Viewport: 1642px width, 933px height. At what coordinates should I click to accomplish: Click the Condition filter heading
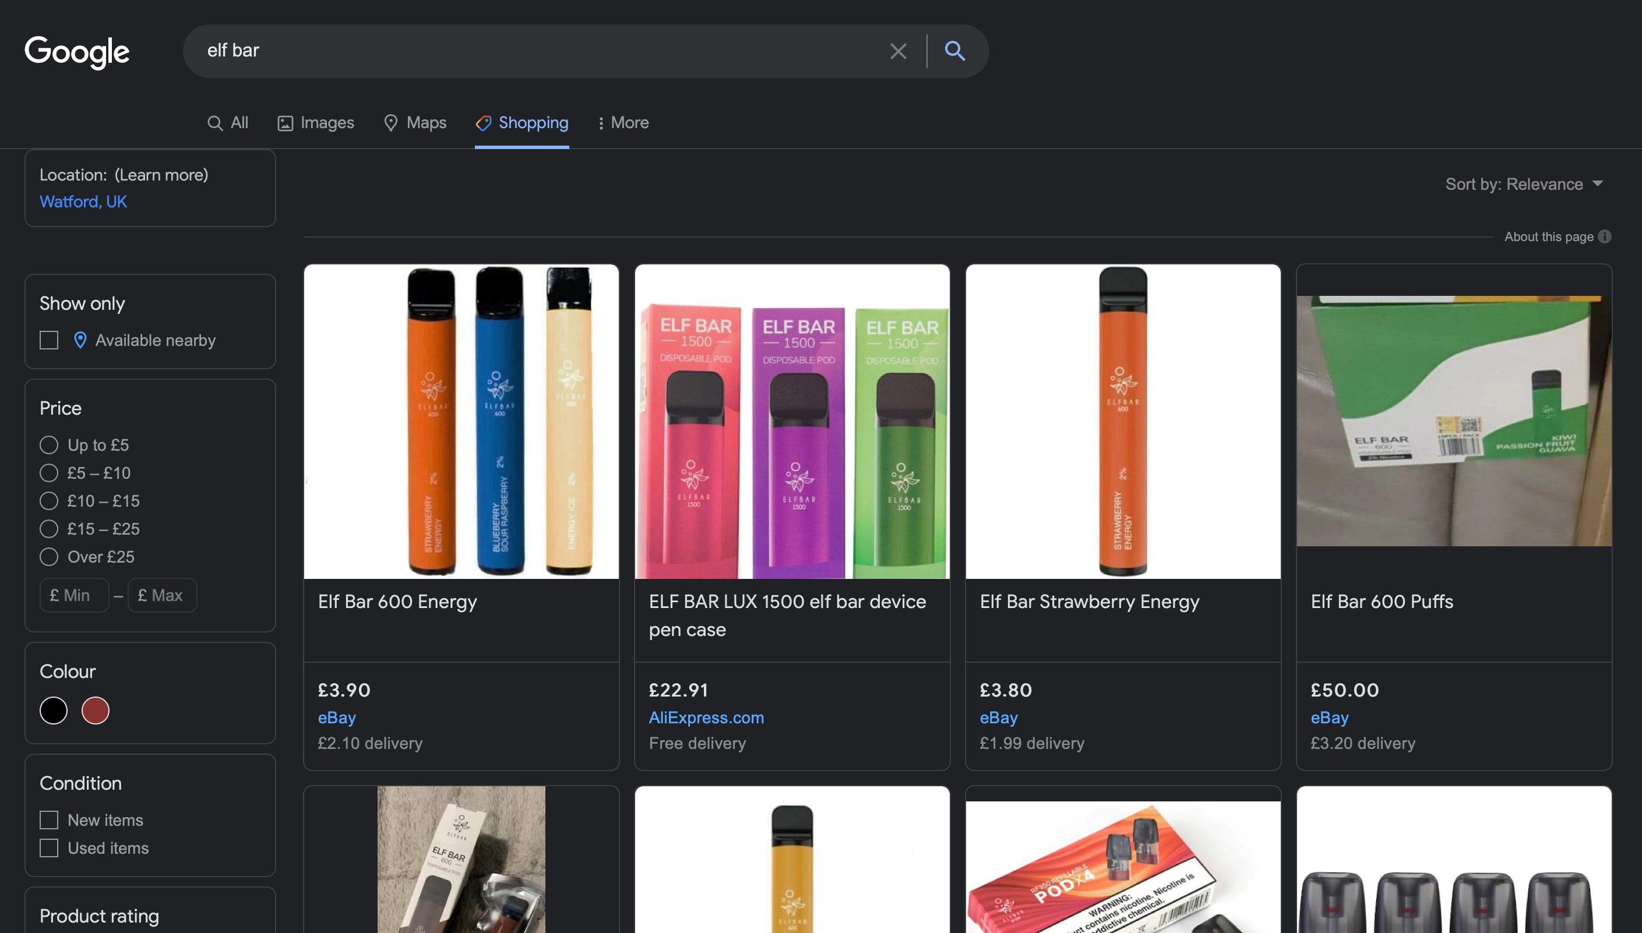point(81,783)
